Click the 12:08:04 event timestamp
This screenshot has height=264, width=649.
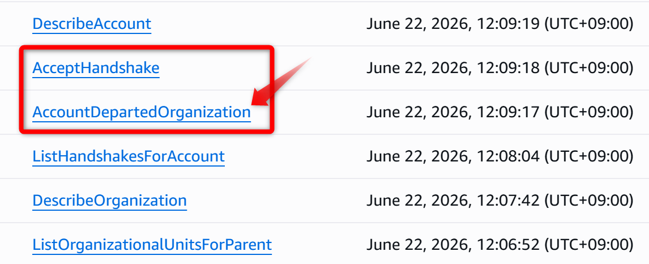click(x=453, y=156)
